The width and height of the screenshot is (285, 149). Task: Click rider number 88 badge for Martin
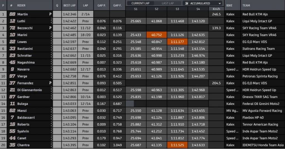[12, 14]
